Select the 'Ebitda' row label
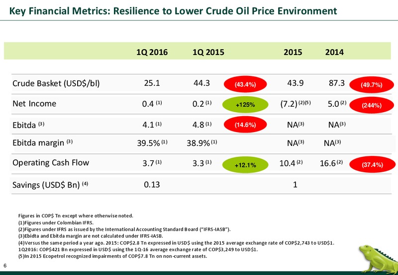The height and width of the screenshot is (275, 398). (28, 125)
